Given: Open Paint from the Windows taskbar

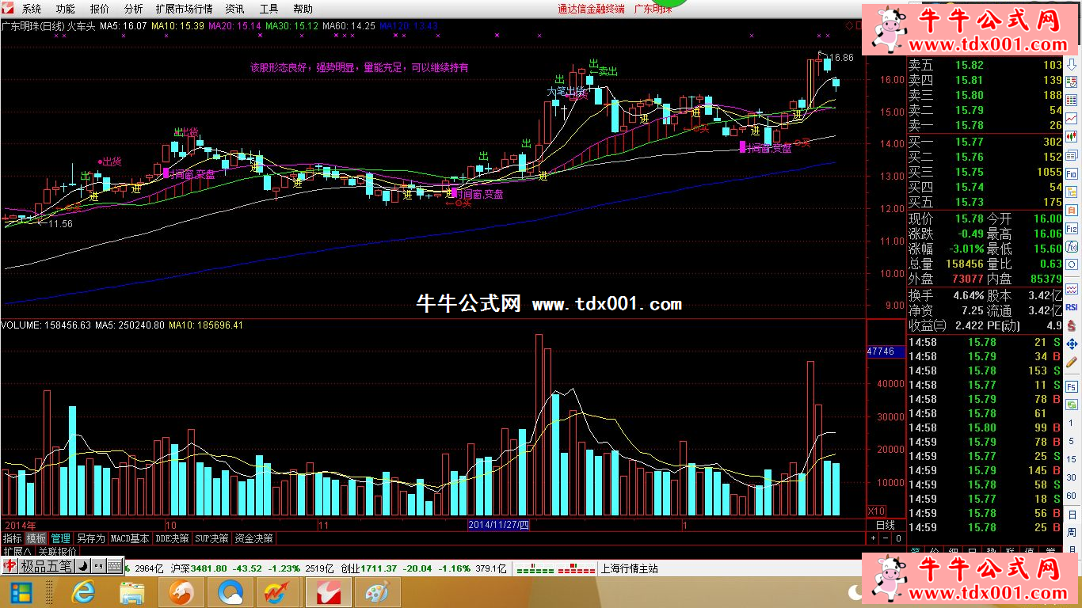Looking at the screenshot, I should coord(376,591).
